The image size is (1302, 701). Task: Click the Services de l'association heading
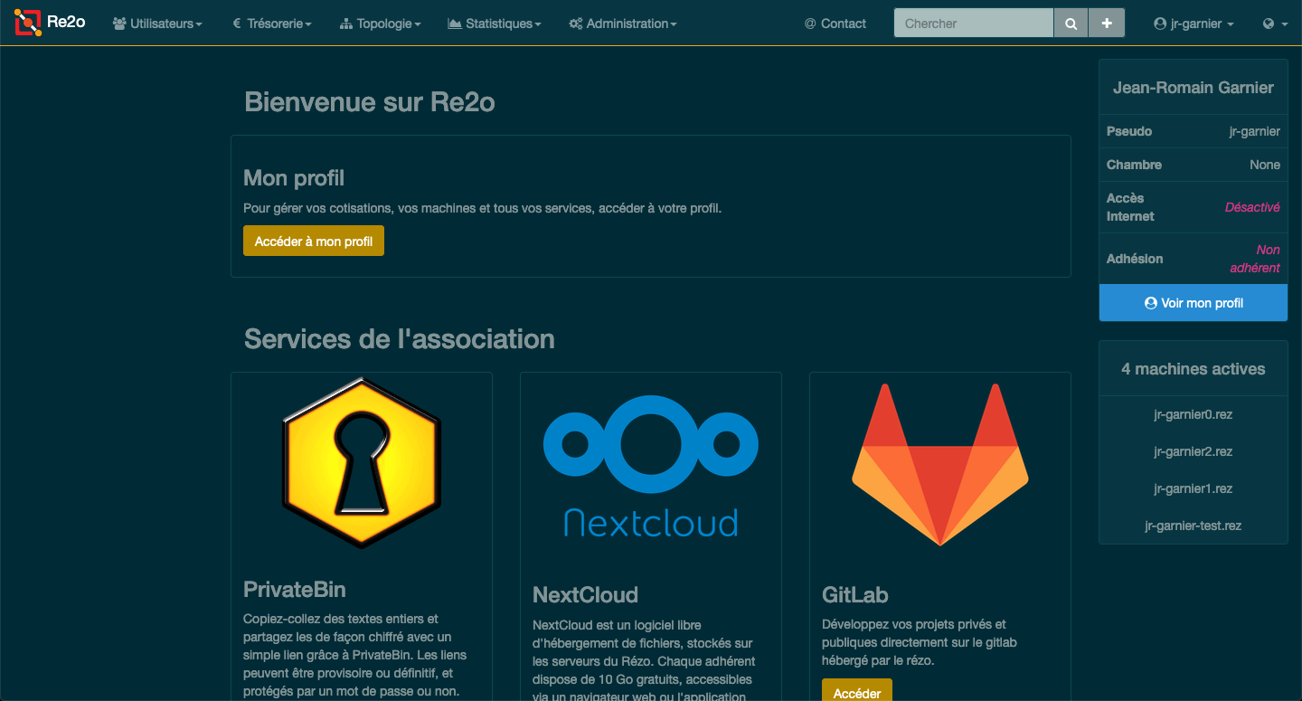click(x=400, y=339)
